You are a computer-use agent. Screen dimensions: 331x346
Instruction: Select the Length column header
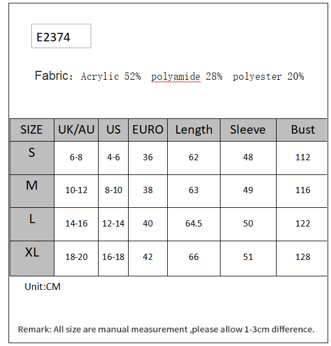(x=194, y=130)
